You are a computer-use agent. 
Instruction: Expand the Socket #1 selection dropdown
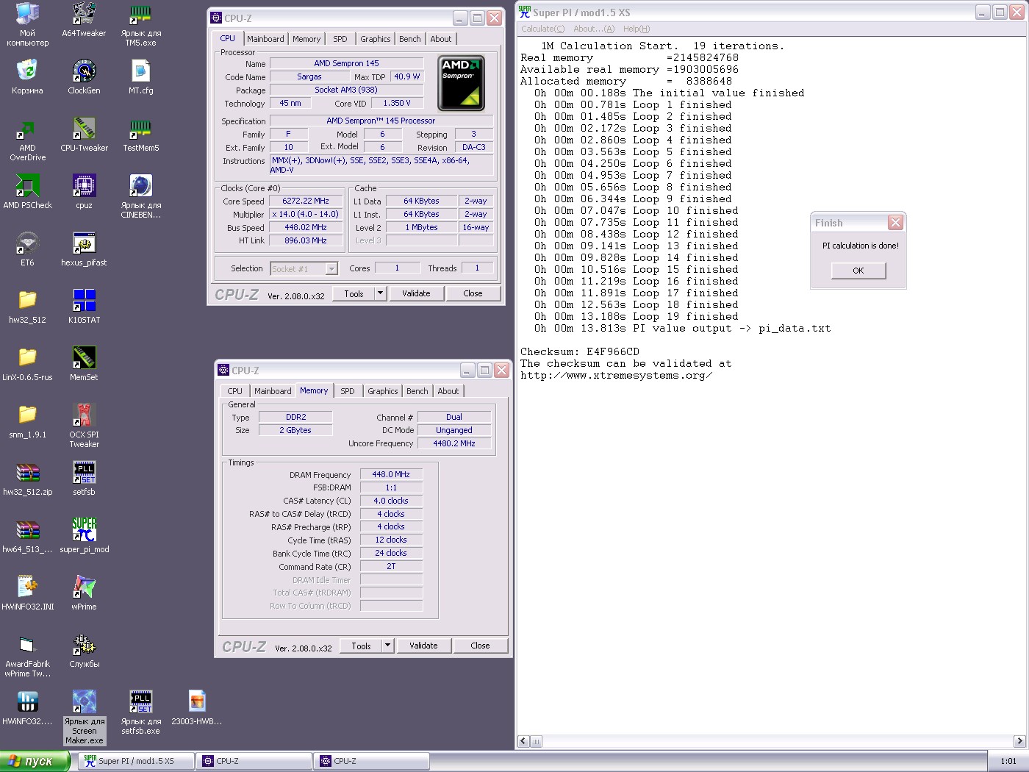[x=331, y=269]
